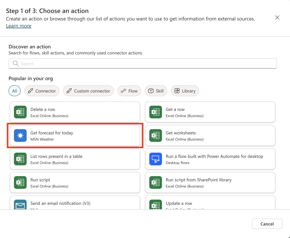Screen dimensions: 290x238
Task: Click the Excel icon beside Delete a row
Action: pyautogui.click(x=20, y=112)
